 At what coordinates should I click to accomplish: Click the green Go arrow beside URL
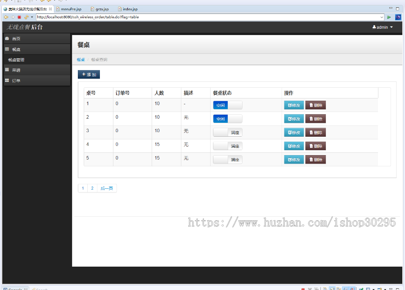click(389, 17)
